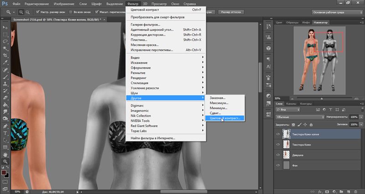Open the blend mode dropdown 'Обычные'
365x194 pixels.
pos(300,117)
